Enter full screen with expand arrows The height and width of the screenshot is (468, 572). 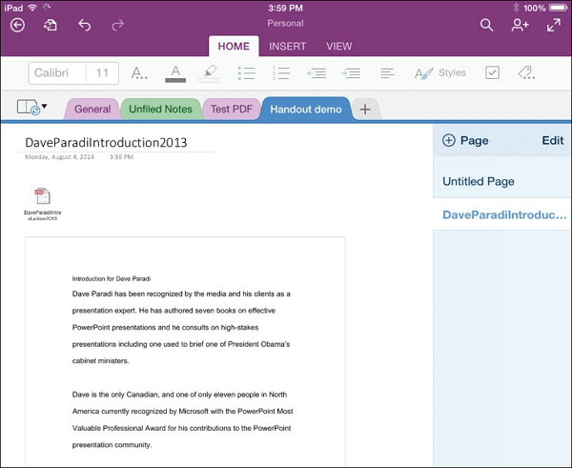554,26
